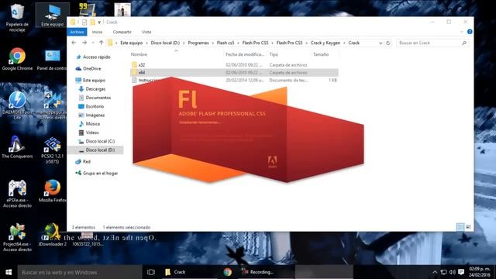Open the Papelera de reciclaje desktop icon
Image resolution: width=496 pixels, height=279 pixels.
17,17
